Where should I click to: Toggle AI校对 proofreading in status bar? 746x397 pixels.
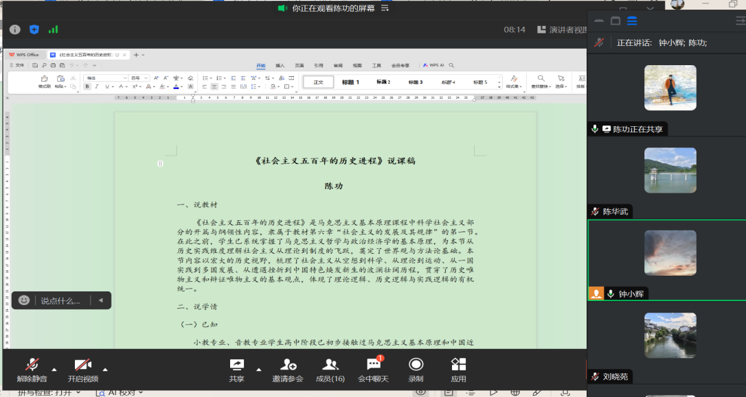tap(121, 392)
